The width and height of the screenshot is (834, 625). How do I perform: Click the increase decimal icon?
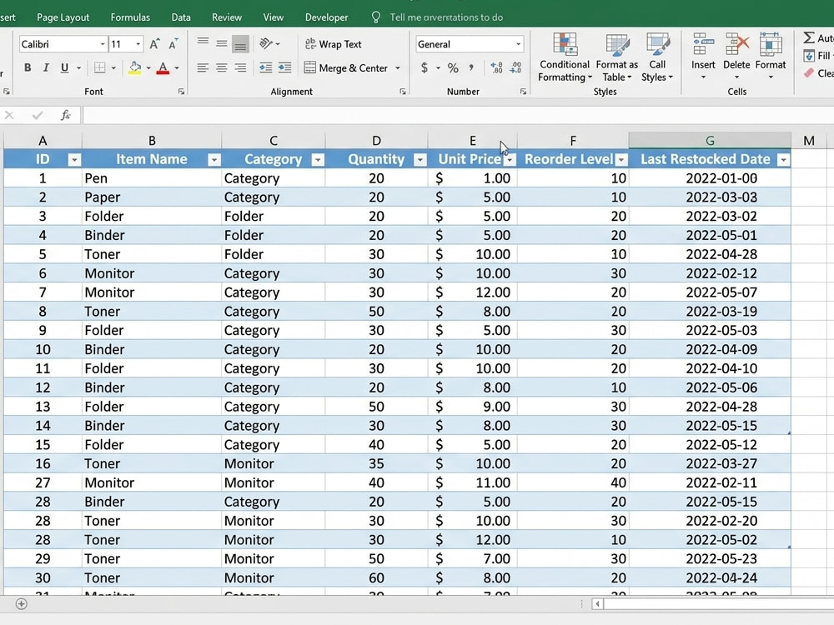pos(497,67)
